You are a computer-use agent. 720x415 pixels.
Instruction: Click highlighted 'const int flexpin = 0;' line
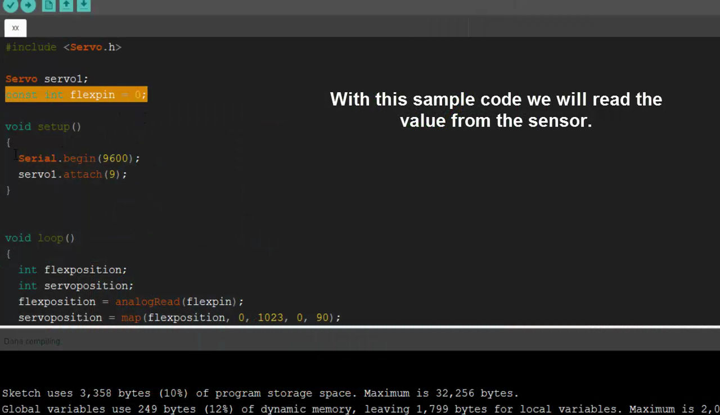tap(76, 94)
